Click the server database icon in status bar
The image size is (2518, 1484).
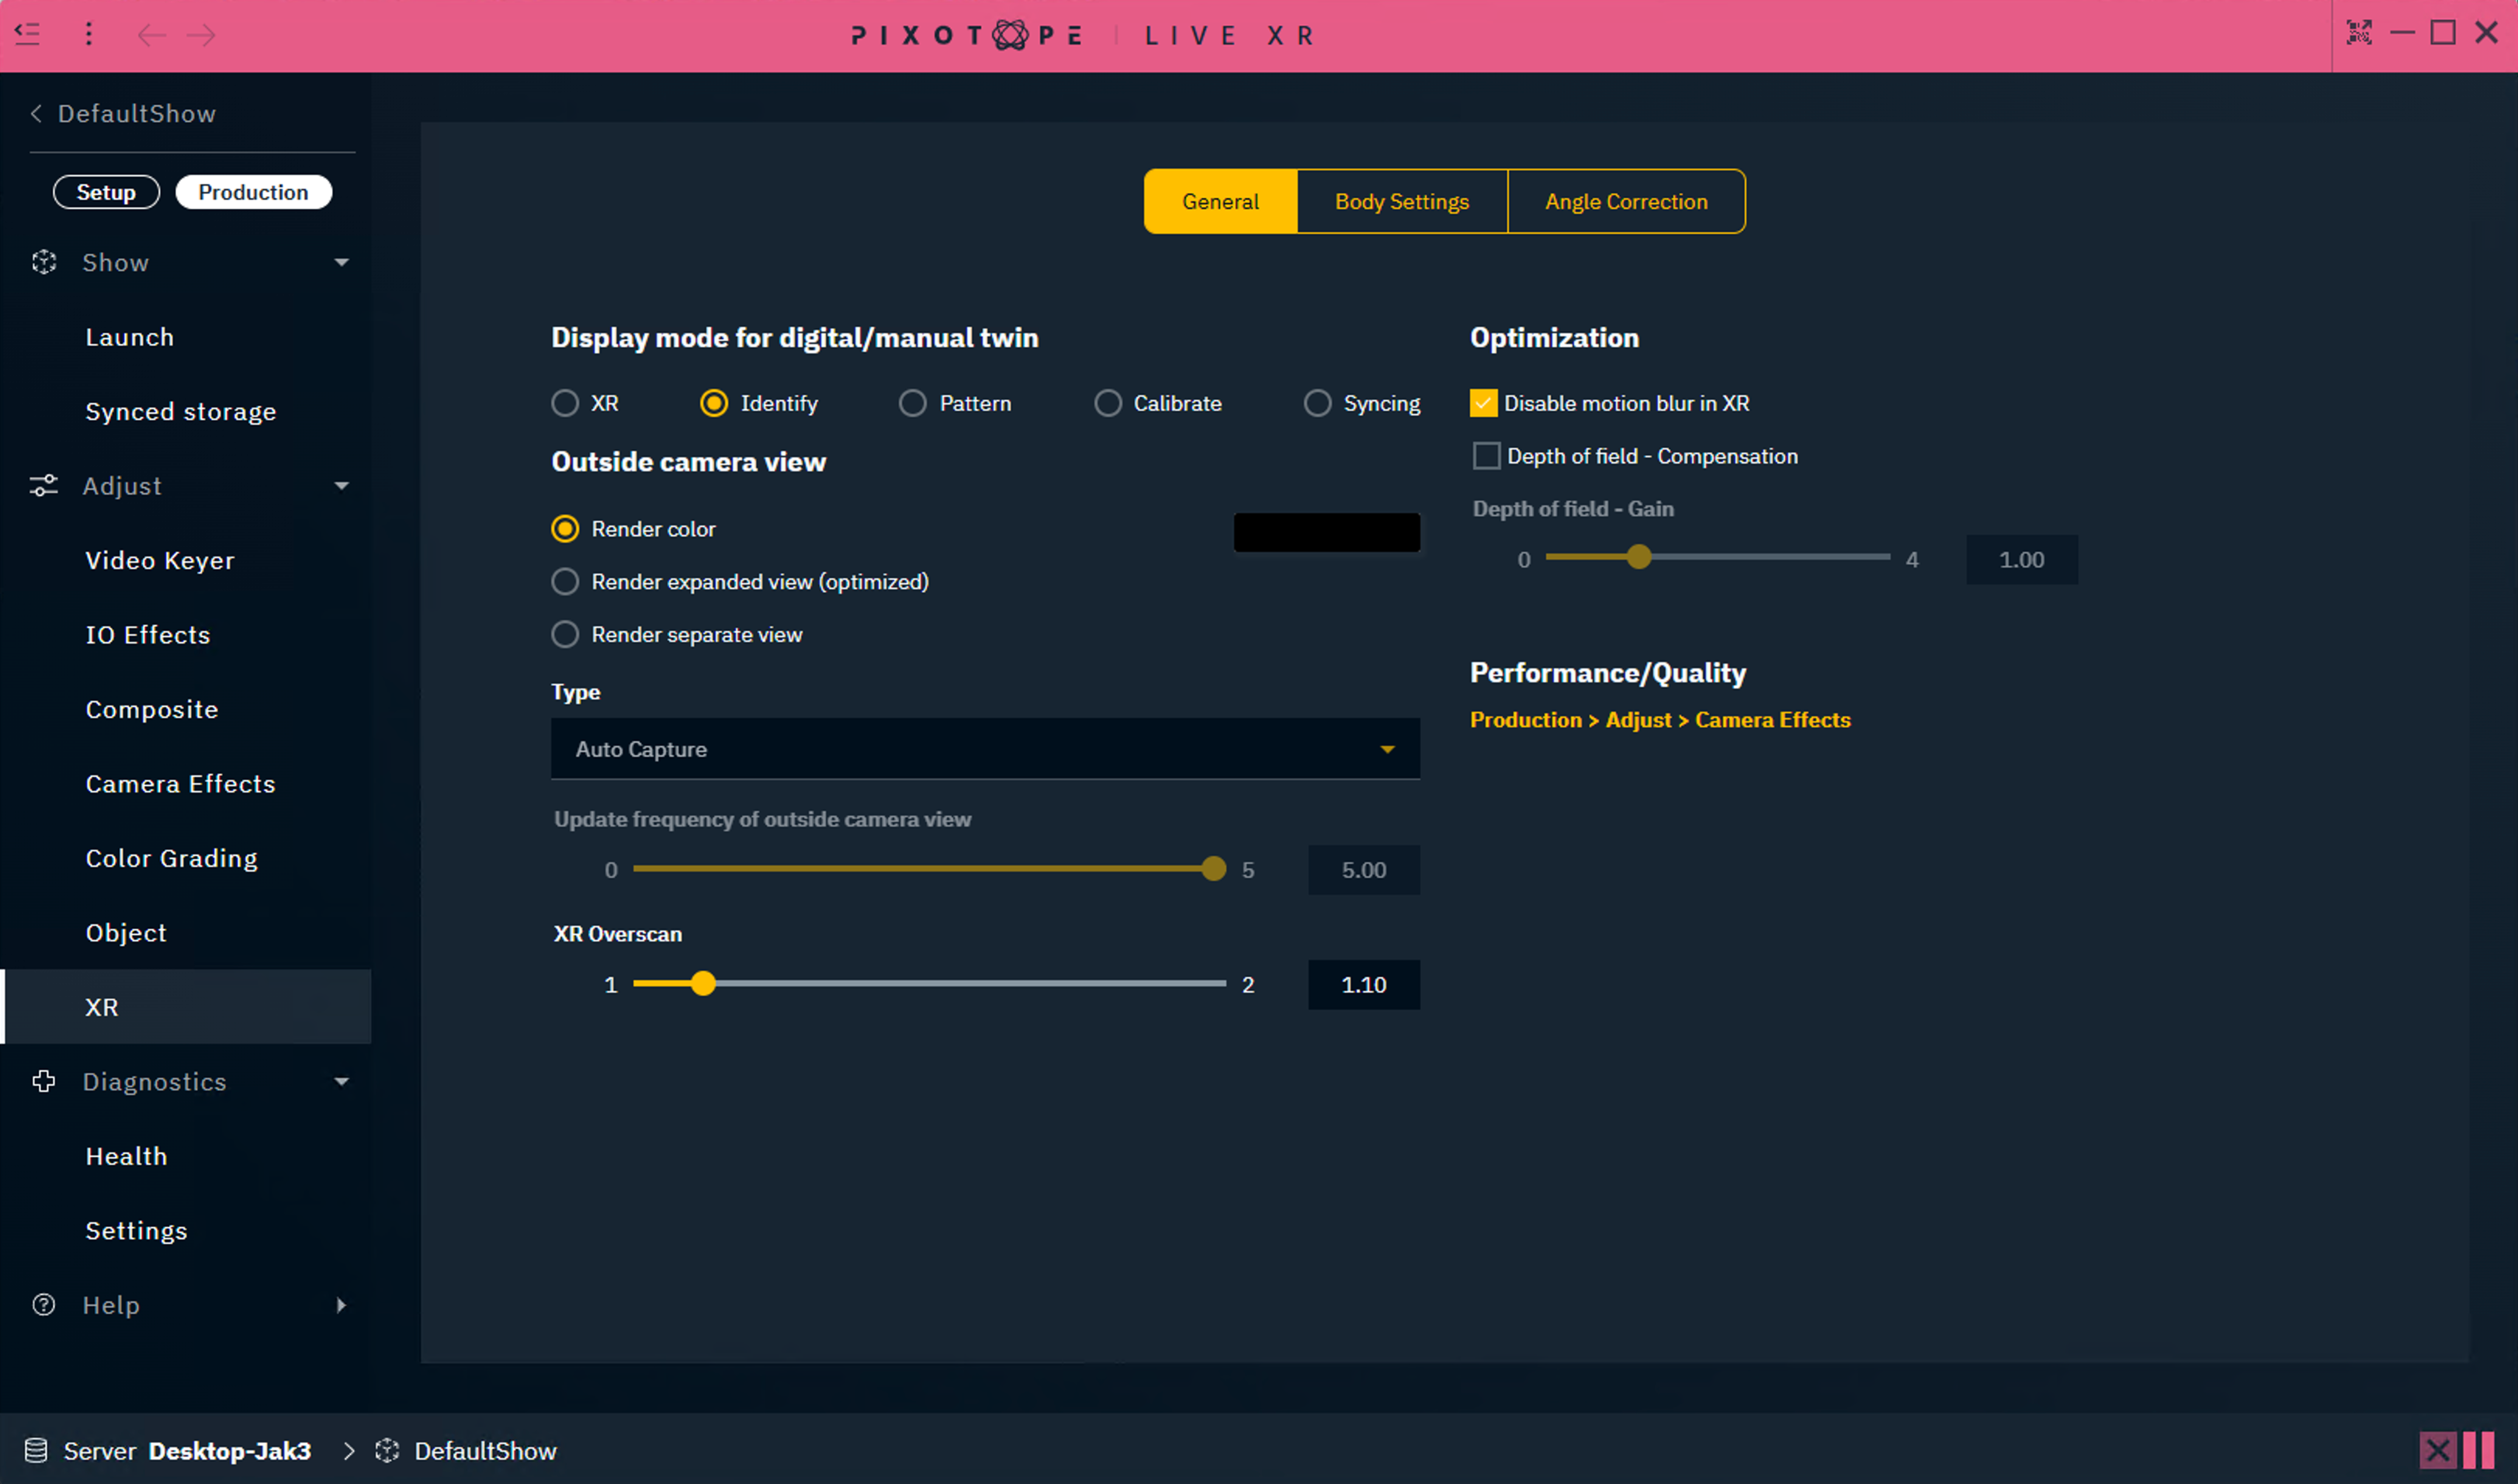pyautogui.click(x=36, y=1450)
